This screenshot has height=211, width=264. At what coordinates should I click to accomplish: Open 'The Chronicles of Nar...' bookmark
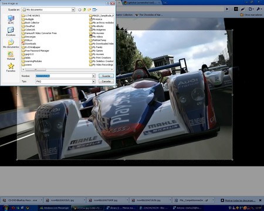click(x=149, y=15)
